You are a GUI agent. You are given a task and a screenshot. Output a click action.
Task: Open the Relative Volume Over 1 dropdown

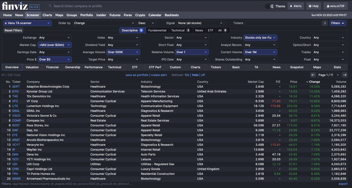192,52
